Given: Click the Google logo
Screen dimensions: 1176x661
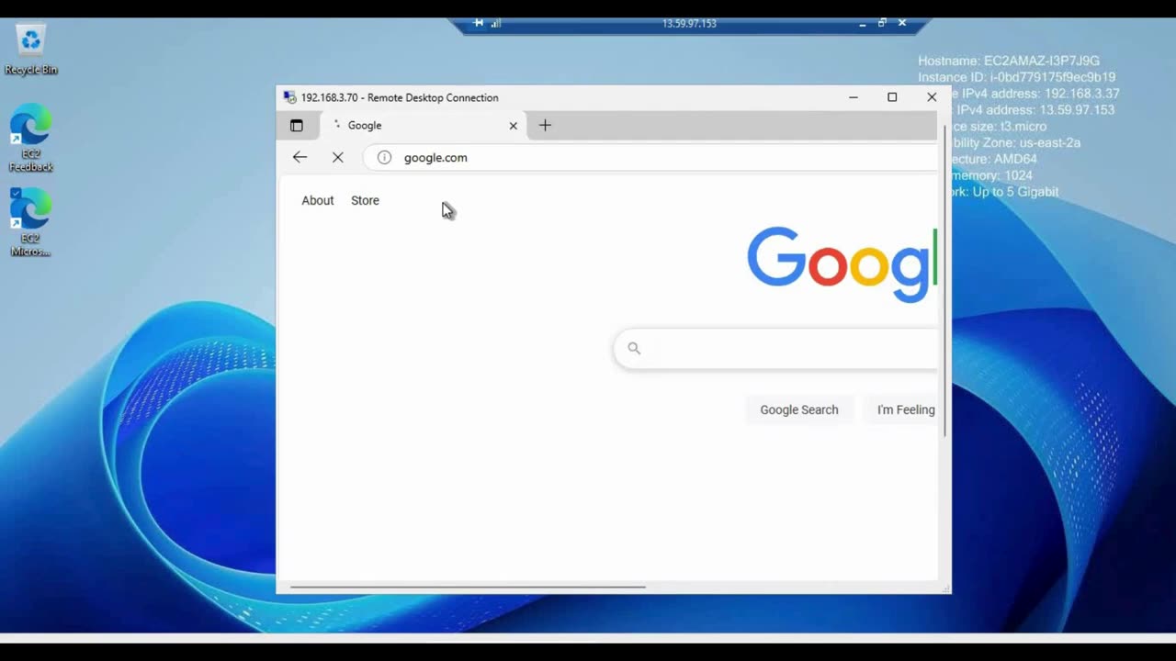Looking at the screenshot, I should 842,264.
